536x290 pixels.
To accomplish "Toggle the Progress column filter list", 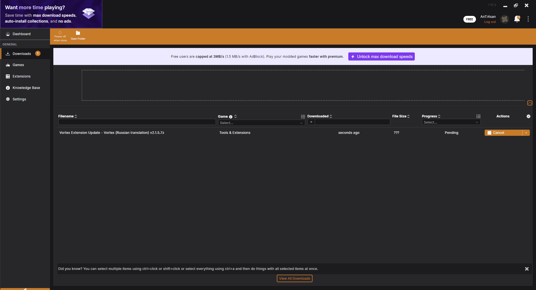I will [478, 117].
